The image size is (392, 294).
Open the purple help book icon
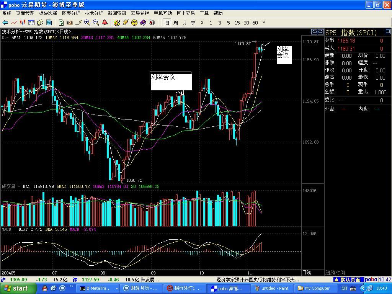pyautogui.click(x=143, y=23)
